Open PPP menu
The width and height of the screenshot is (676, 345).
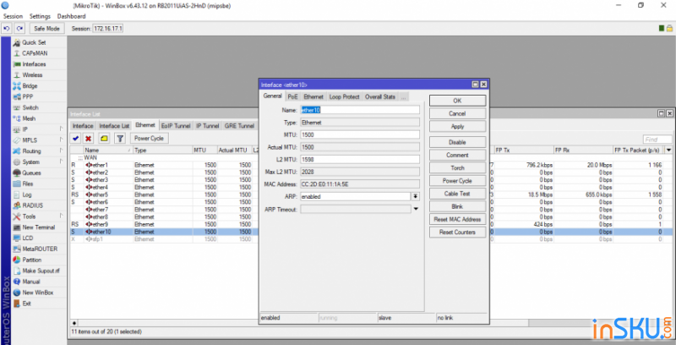click(x=28, y=96)
